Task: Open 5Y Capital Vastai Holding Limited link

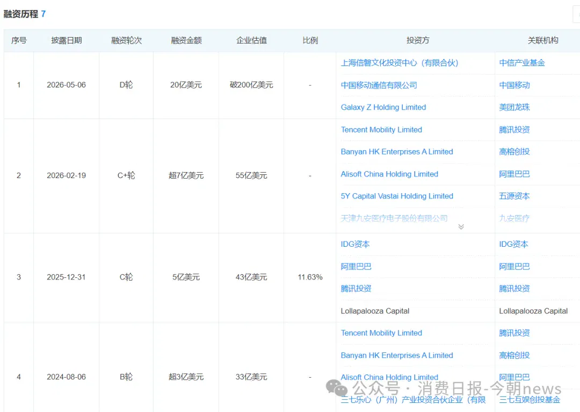Action: (397, 196)
